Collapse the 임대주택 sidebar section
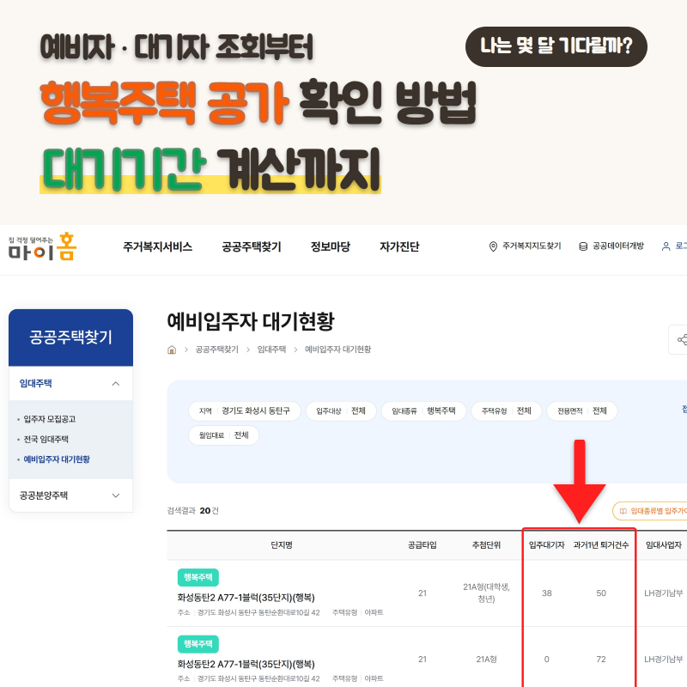This screenshot has height=687, width=687. pos(70,383)
